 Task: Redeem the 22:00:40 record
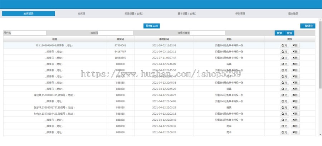click(285, 120)
